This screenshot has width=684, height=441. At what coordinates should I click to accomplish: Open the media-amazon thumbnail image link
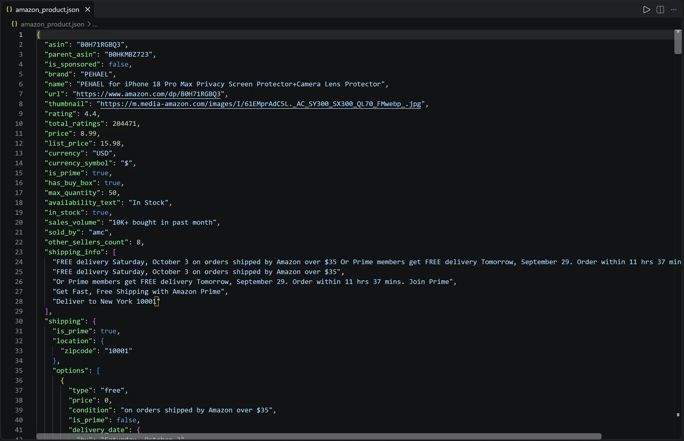(x=260, y=104)
